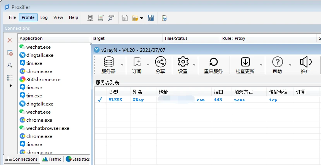Click the red X close connection icon
The height and width of the screenshot is (165, 321).
click(10, 40)
